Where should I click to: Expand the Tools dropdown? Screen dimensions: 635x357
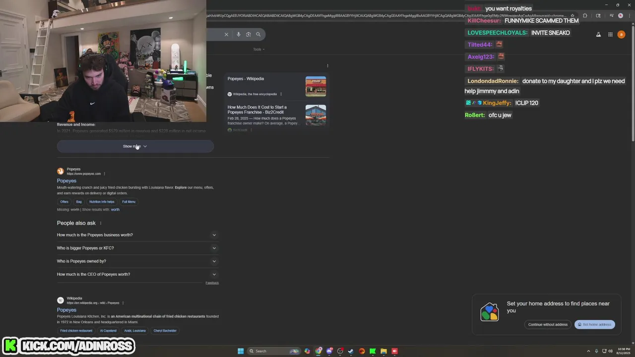pyautogui.click(x=258, y=49)
